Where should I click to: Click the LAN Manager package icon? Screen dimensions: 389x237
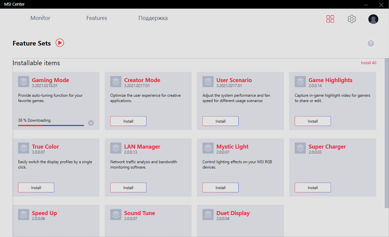tap(116, 148)
